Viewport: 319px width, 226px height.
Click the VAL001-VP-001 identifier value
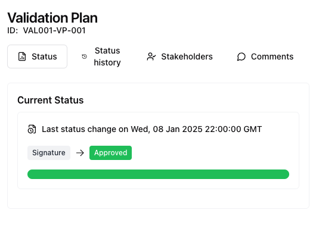coord(54,31)
